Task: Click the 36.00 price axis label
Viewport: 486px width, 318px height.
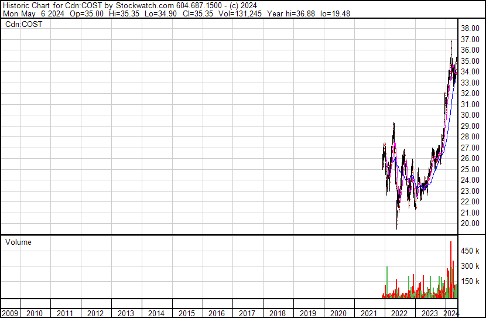Action: [470, 50]
